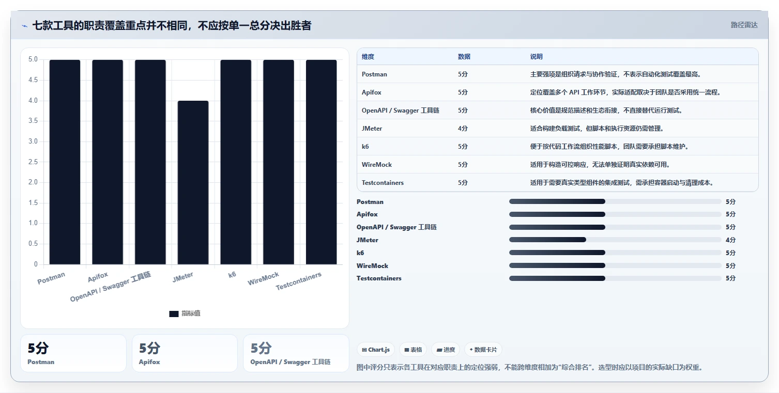
Task: Click the 4分 value beside JMeter progress
Action: pos(730,240)
